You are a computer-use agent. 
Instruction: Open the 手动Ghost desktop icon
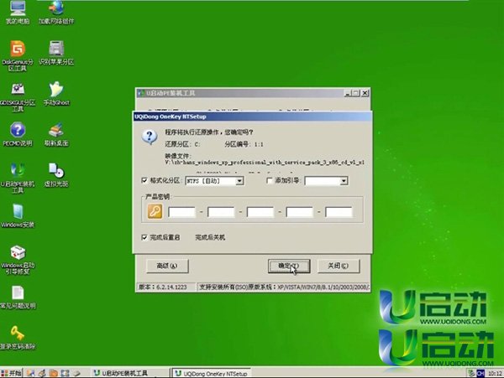pos(56,94)
